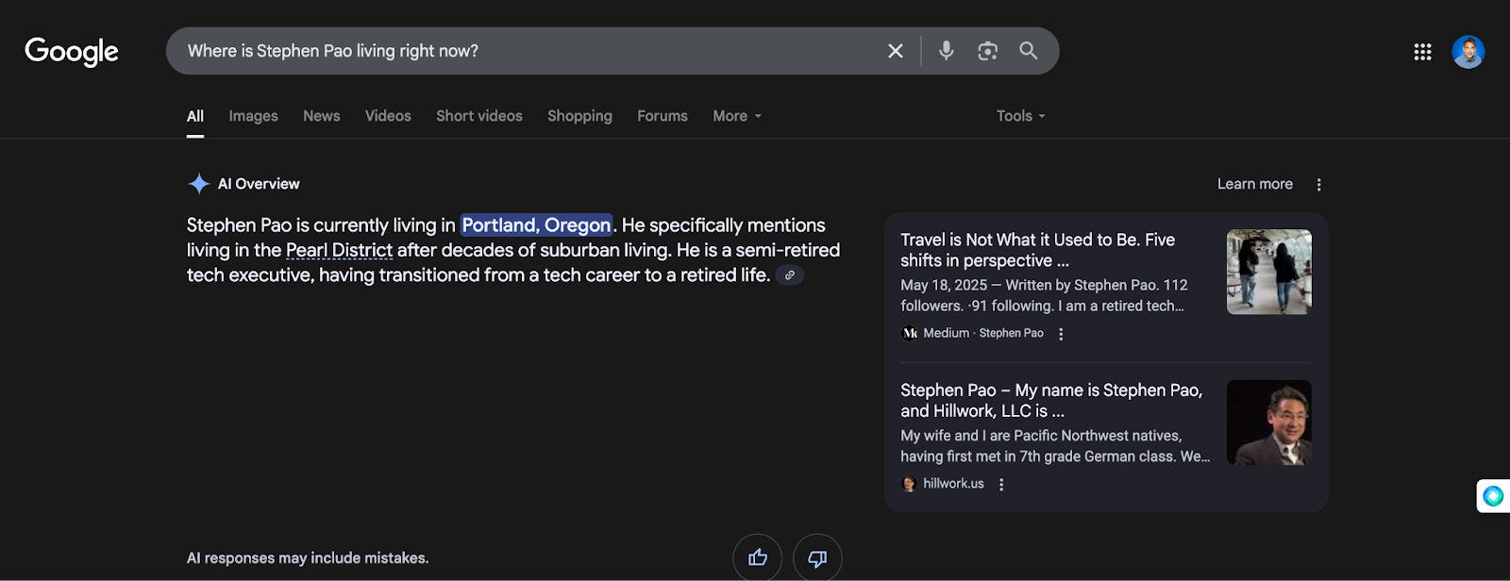1510x581 pixels.
Task: Give thumbs down to AI Overview
Action: pos(817,557)
